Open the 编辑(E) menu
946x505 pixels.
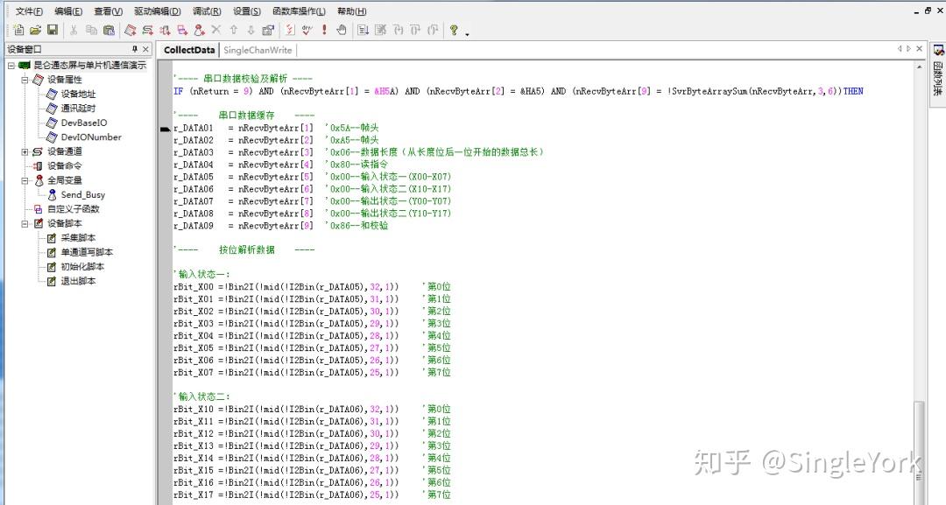point(68,11)
